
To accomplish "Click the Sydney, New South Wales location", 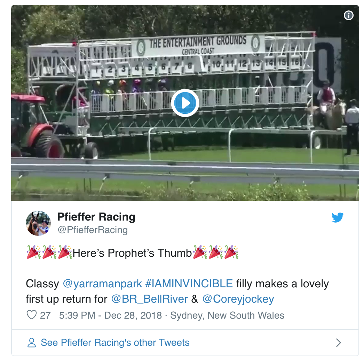I will (227, 316).
